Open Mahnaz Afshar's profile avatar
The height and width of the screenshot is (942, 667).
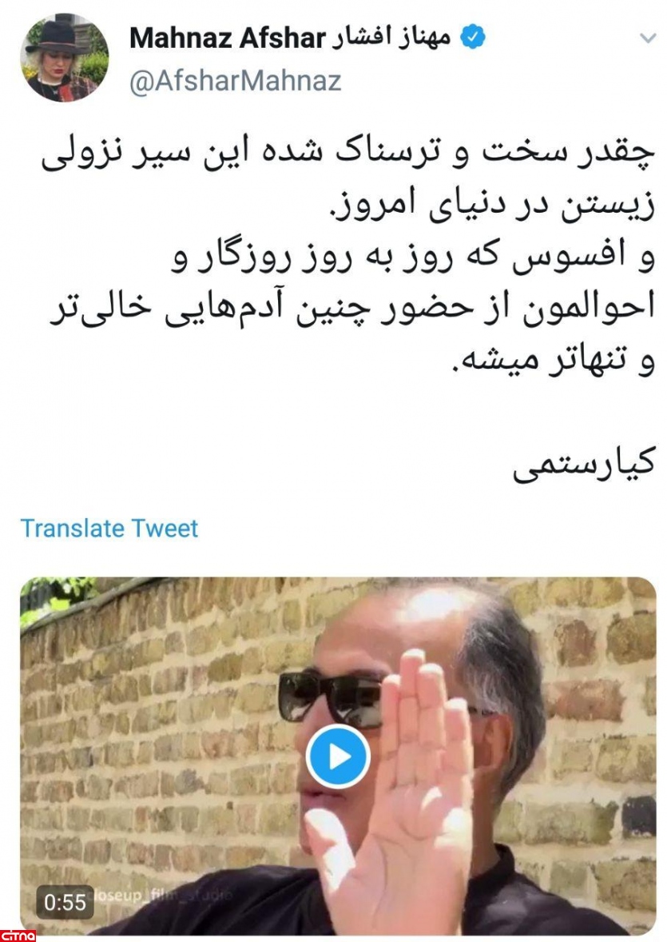pyautogui.click(x=64, y=58)
